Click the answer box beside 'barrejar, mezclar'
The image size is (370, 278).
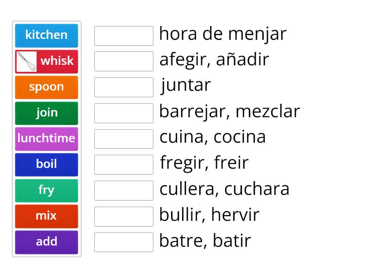pos(123,113)
